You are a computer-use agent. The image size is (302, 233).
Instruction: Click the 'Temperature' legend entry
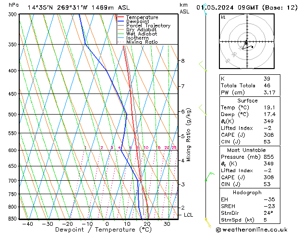pos(142,17)
